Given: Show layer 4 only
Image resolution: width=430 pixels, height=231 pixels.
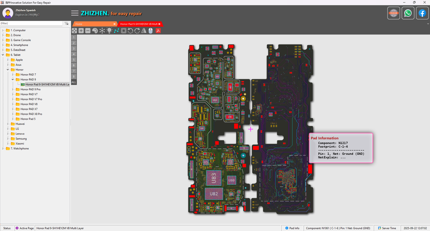Looking at the screenshot, I should point(74,54).
